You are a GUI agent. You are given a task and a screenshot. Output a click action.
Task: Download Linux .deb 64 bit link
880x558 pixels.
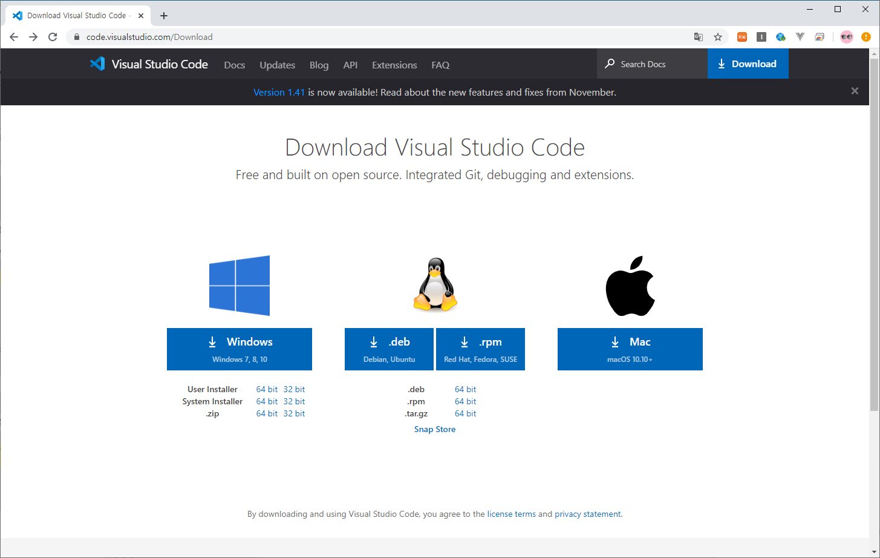click(x=465, y=389)
